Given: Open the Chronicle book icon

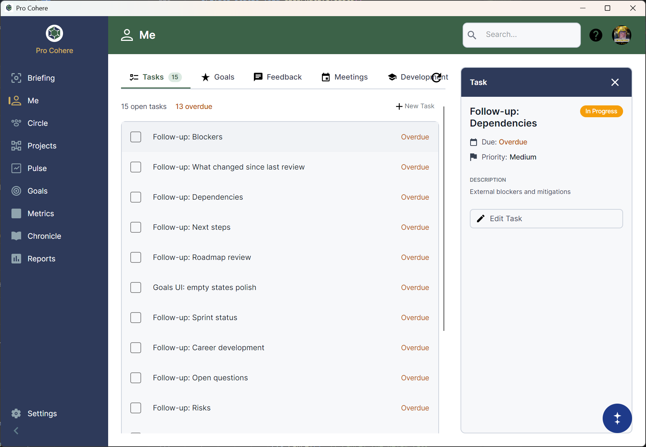Looking at the screenshot, I should click(16, 236).
